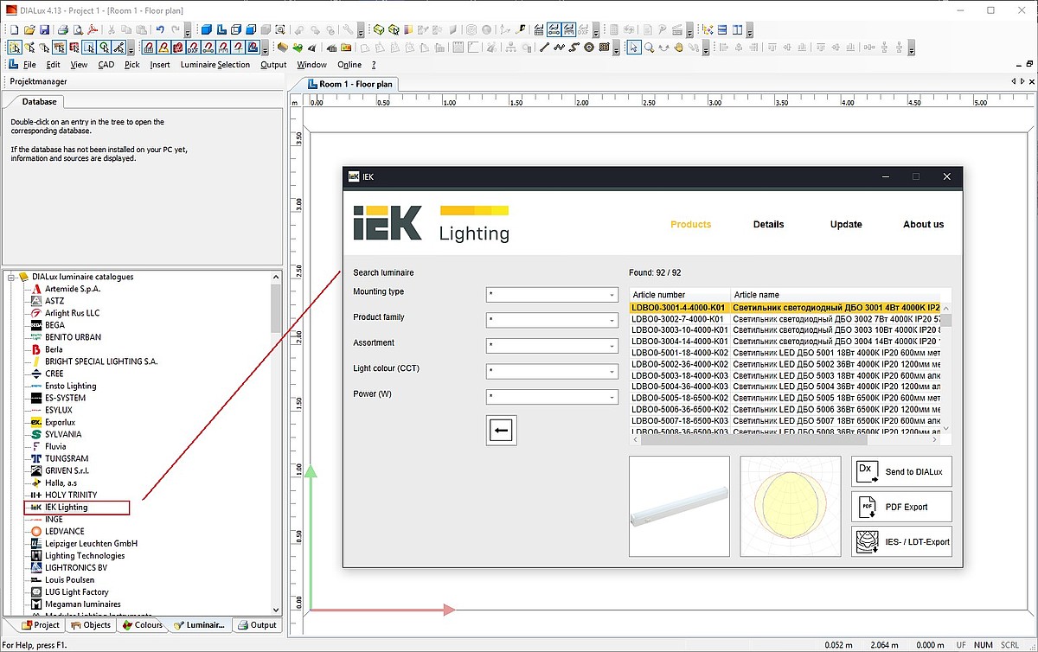
Task: Click the PDF Export button
Action: pyautogui.click(x=901, y=507)
